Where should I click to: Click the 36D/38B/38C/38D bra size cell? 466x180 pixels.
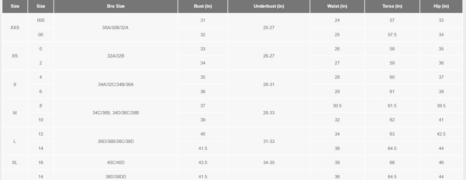click(x=116, y=141)
